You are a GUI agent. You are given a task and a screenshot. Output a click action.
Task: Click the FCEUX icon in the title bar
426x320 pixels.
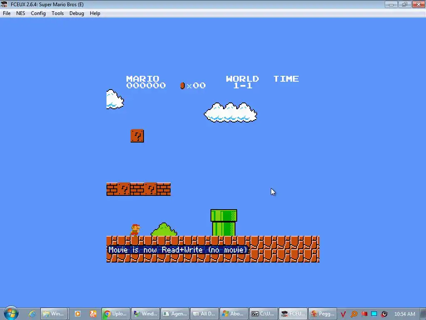click(x=4, y=4)
